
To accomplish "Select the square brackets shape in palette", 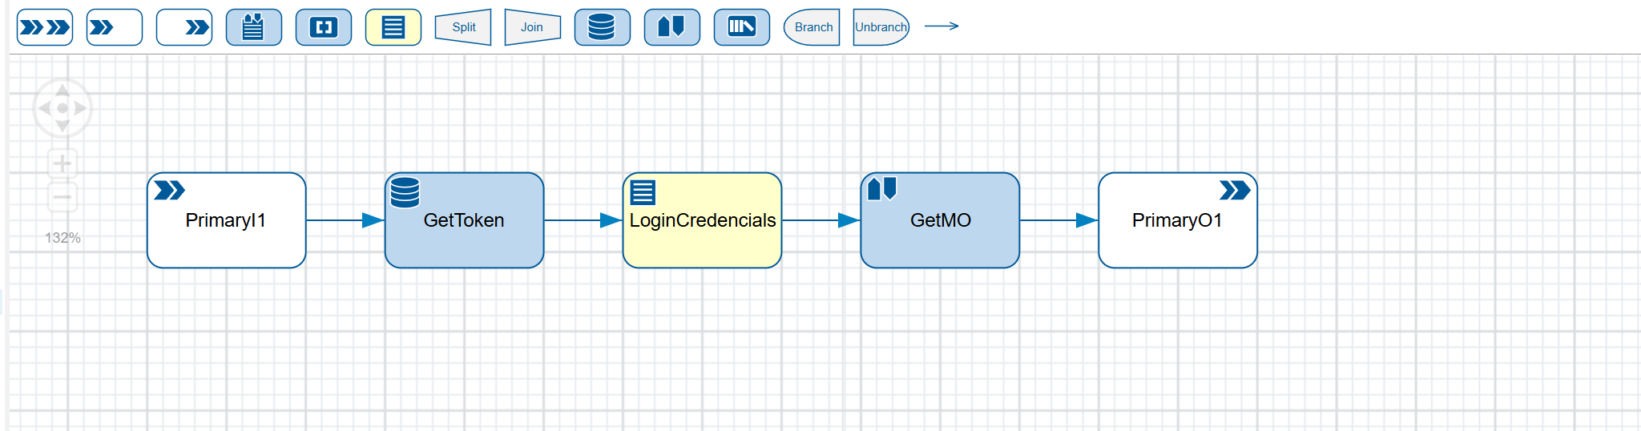I will 324,27.
